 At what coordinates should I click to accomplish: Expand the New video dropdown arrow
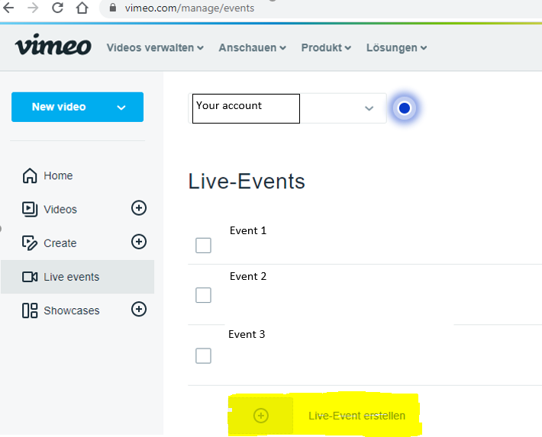tap(121, 108)
